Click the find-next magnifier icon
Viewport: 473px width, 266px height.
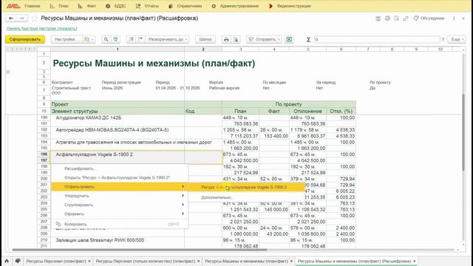coord(115,39)
